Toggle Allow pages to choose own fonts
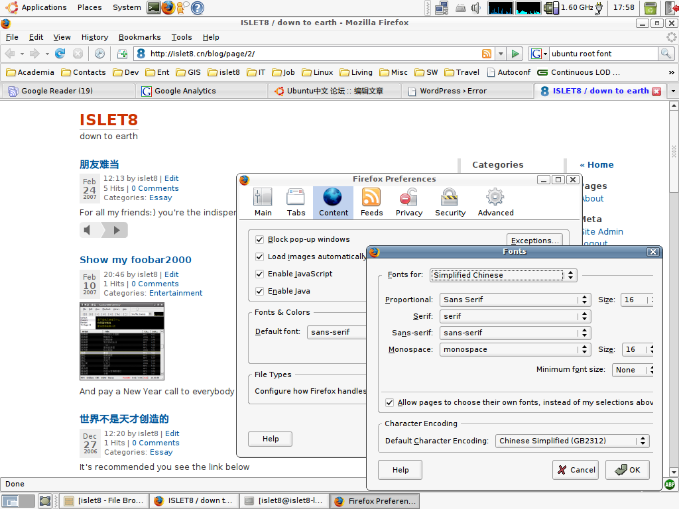 [x=389, y=402]
